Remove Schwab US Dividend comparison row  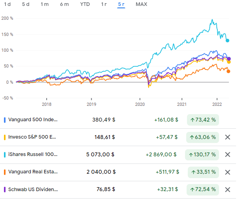(x=227, y=190)
